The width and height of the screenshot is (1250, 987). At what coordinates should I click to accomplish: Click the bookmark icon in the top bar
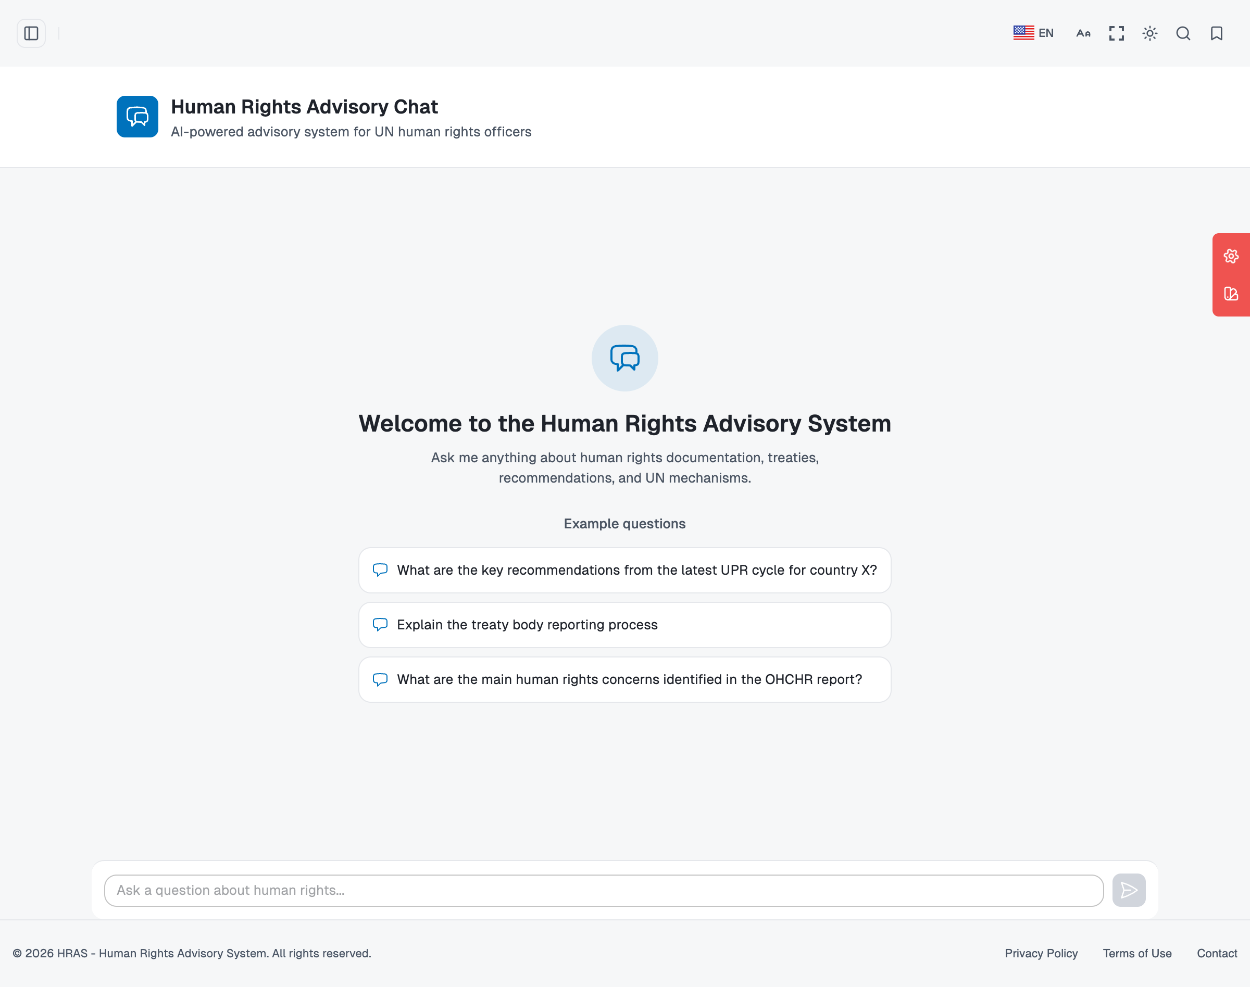(x=1217, y=33)
